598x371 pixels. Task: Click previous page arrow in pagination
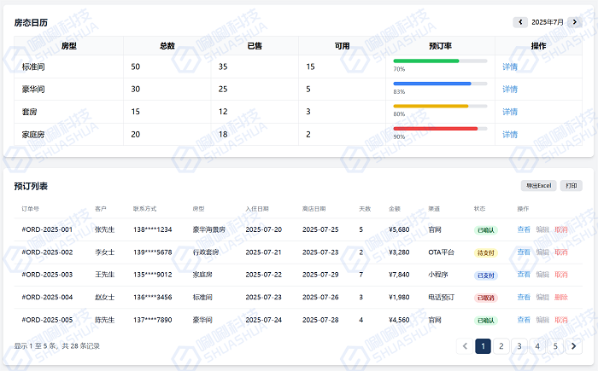point(465,346)
